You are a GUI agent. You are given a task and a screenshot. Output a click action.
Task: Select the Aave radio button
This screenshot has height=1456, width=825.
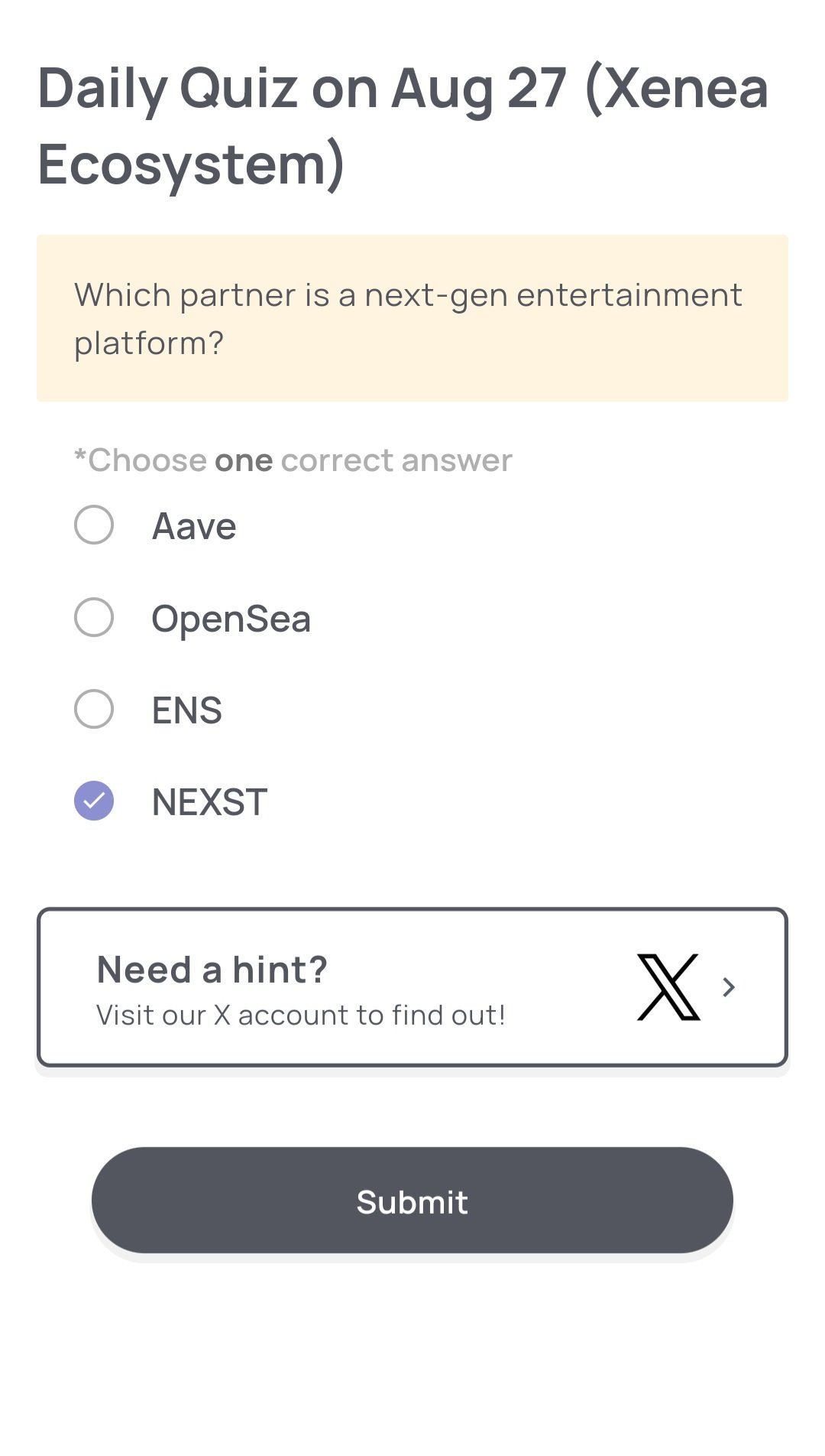[x=93, y=525]
